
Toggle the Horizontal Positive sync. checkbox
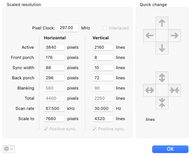[46, 129]
